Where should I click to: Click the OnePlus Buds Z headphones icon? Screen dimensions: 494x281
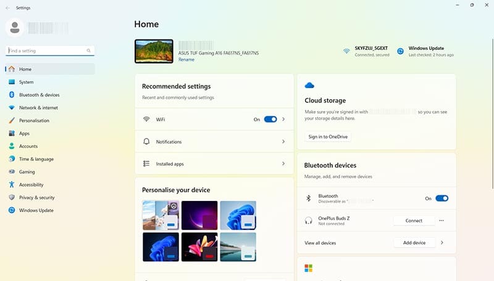click(x=308, y=221)
